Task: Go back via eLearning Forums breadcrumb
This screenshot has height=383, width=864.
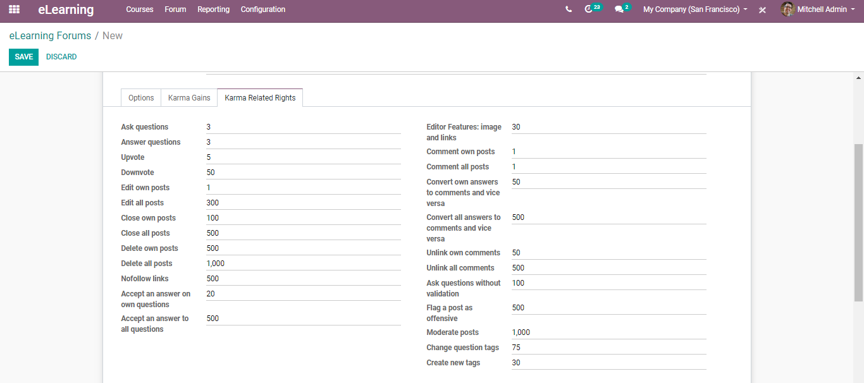Action: 50,36
